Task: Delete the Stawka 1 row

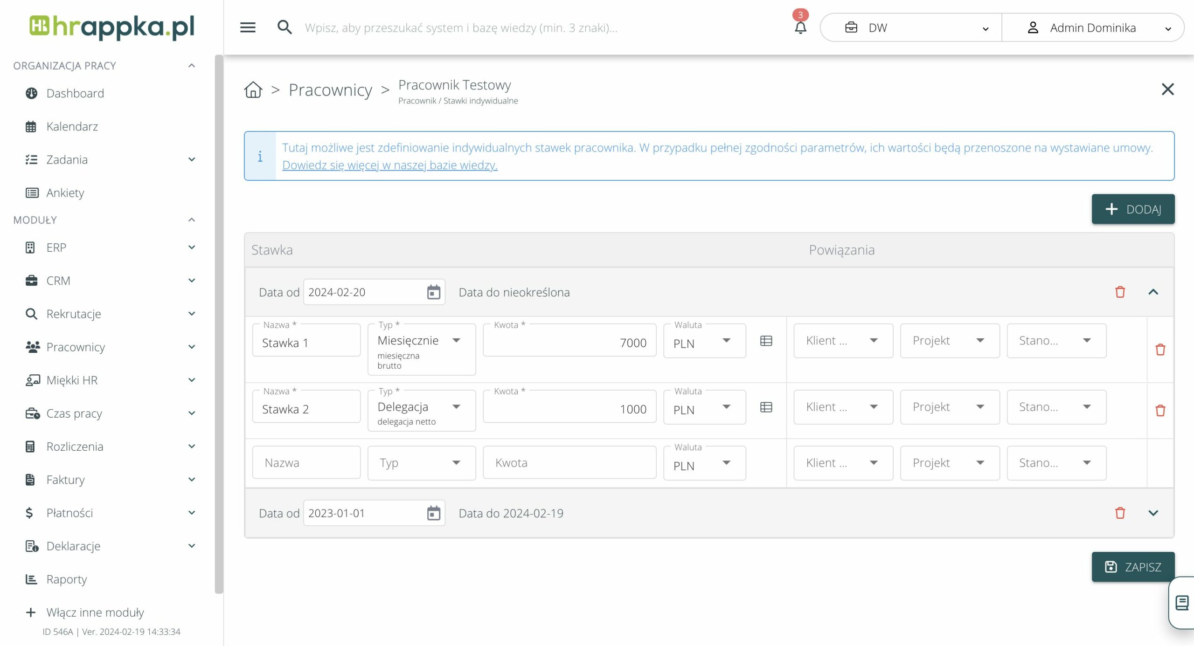Action: [1160, 350]
